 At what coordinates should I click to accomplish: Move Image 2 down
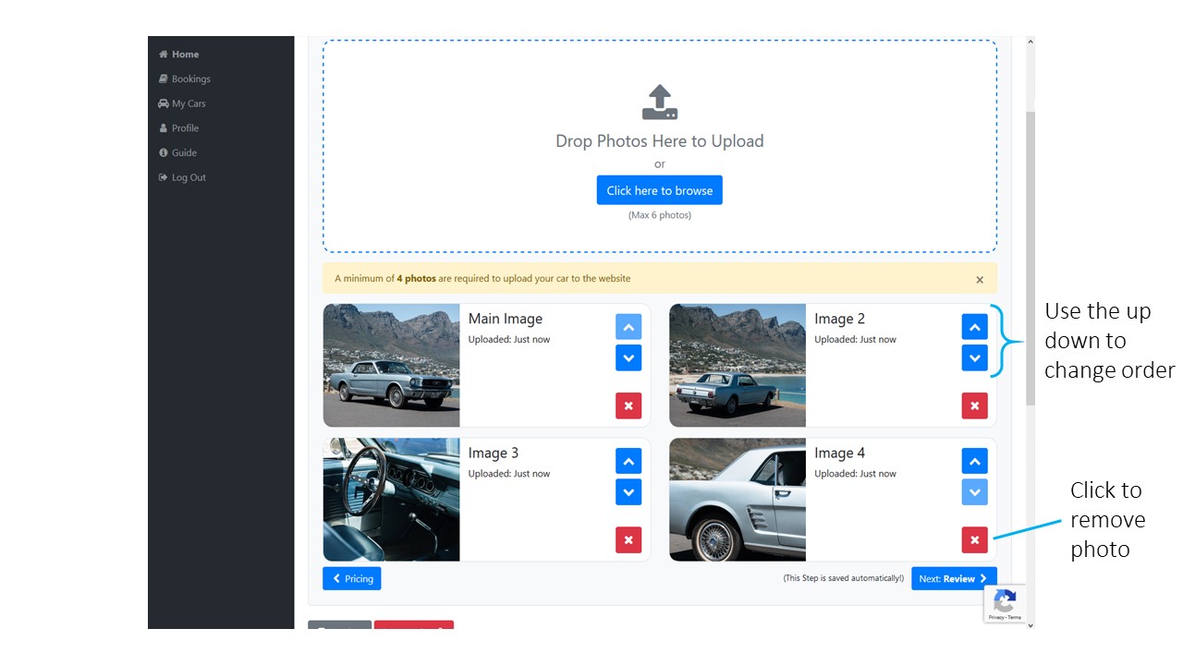pos(975,358)
